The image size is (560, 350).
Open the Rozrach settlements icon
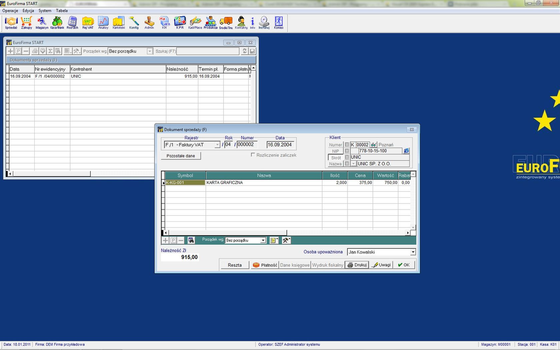coord(72,23)
